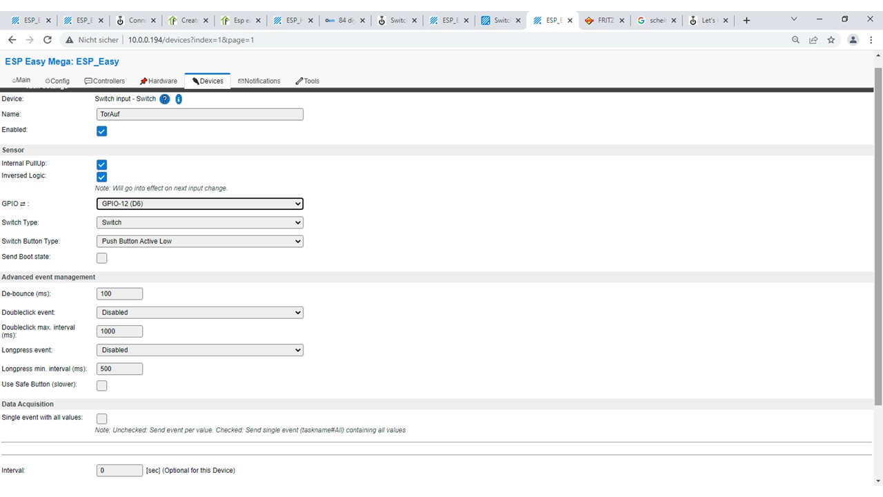This screenshot has width=883, height=497.
Task: Uncheck the Enabled checkbox
Action: [101, 131]
